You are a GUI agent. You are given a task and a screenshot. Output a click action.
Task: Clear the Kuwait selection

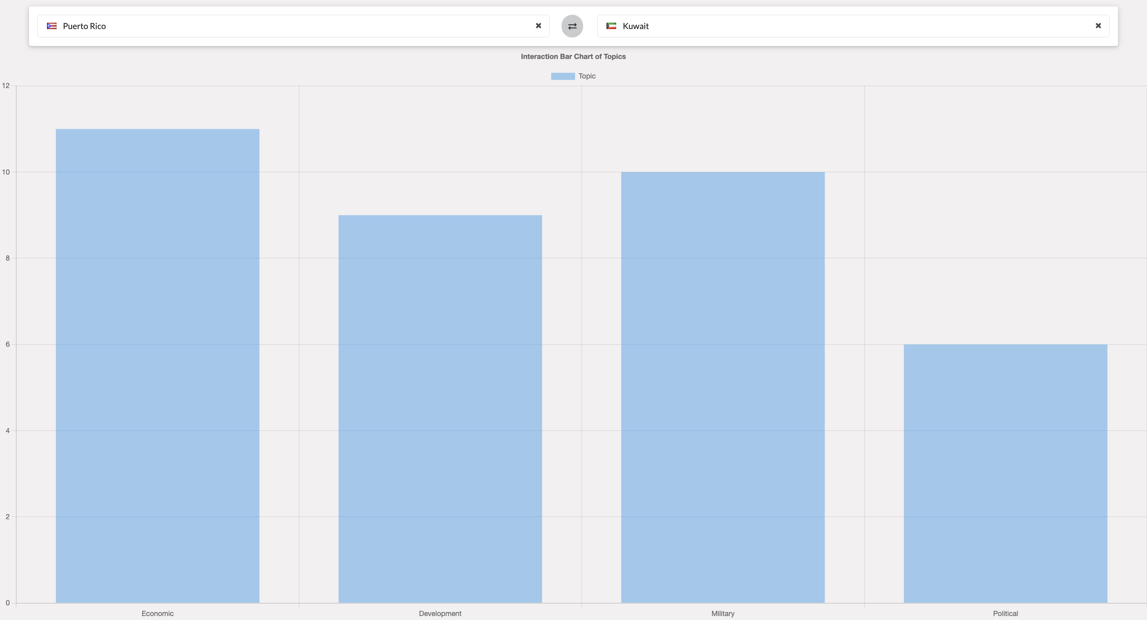pos(1098,26)
